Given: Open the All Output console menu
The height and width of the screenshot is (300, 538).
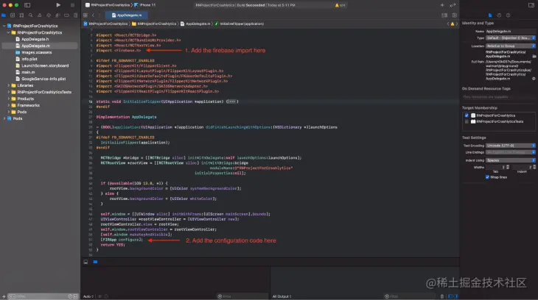Looking at the screenshot, I should click(x=282, y=296).
